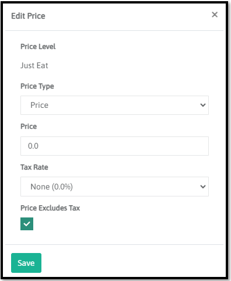Uncheck the Price Excludes Tax checkbox

pos(27,224)
